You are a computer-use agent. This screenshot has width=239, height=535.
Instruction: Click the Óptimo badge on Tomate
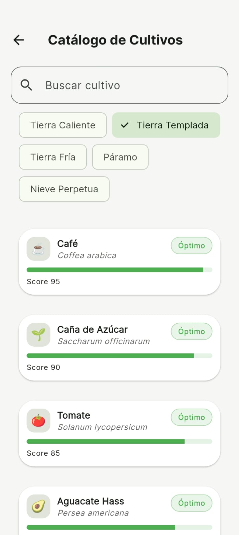coord(192,417)
